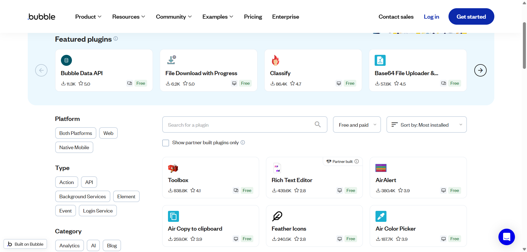Click the Get started button
This screenshot has width=527, height=252.
pos(471,16)
